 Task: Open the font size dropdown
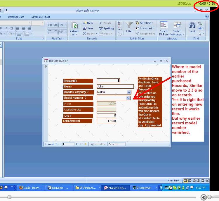pos(42,23)
